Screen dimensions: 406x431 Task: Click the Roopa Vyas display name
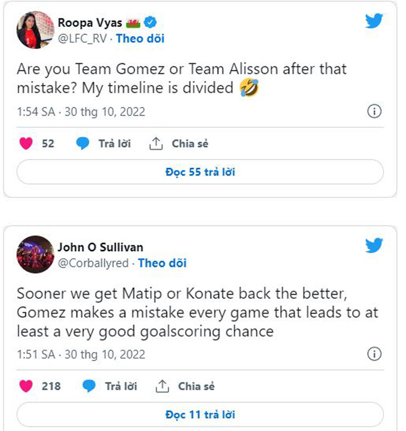click(x=90, y=23)
